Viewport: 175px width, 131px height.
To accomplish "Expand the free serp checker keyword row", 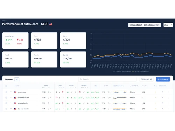I will (x=11, y=109).
